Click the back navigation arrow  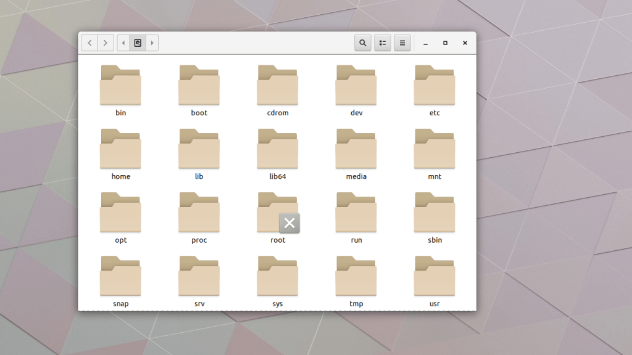coord(90,43)
